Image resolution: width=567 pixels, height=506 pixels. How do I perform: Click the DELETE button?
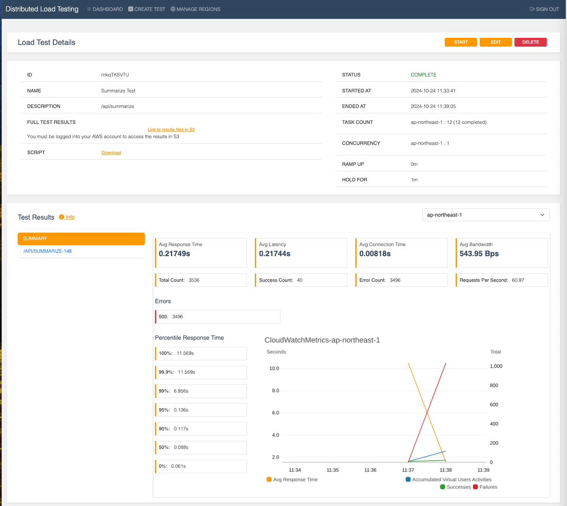[530, 42]
